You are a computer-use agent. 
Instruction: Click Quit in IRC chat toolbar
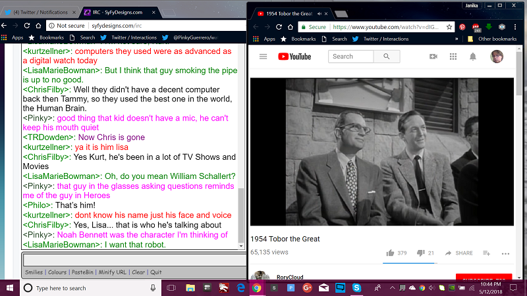(155, 272)
